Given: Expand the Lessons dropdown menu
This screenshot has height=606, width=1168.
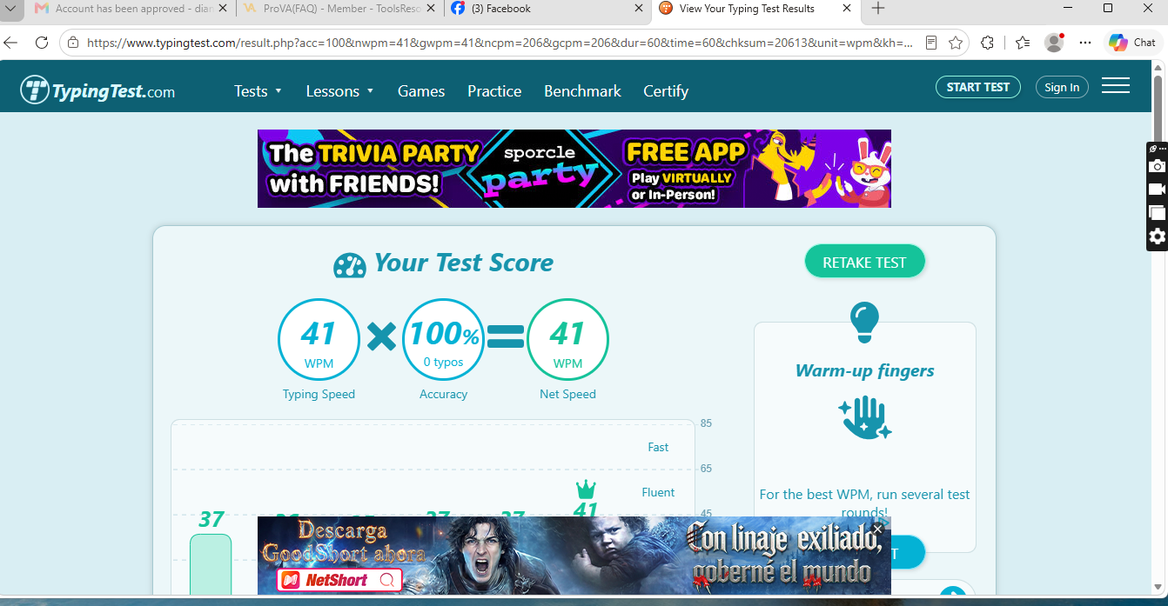Looking at the screenshot, I should click(x=339, y=91).
